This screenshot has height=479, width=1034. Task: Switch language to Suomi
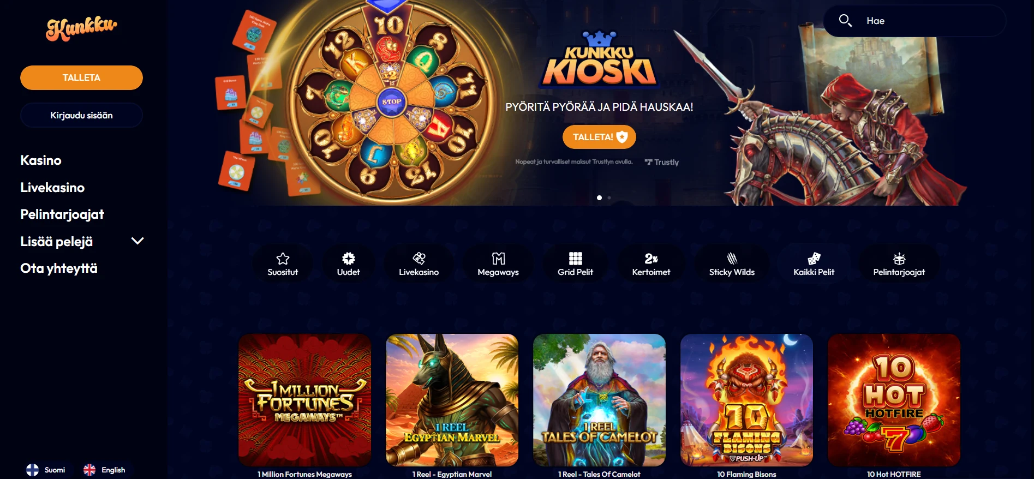point(46,470)
